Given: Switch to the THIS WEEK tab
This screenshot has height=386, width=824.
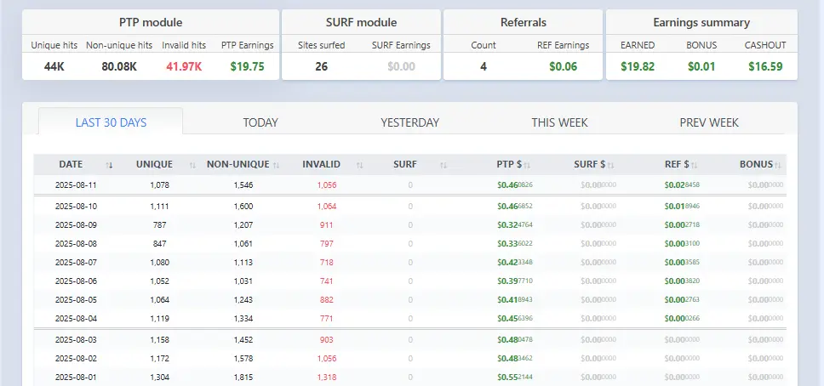Looking at the screenshot, I should (559, 122).
